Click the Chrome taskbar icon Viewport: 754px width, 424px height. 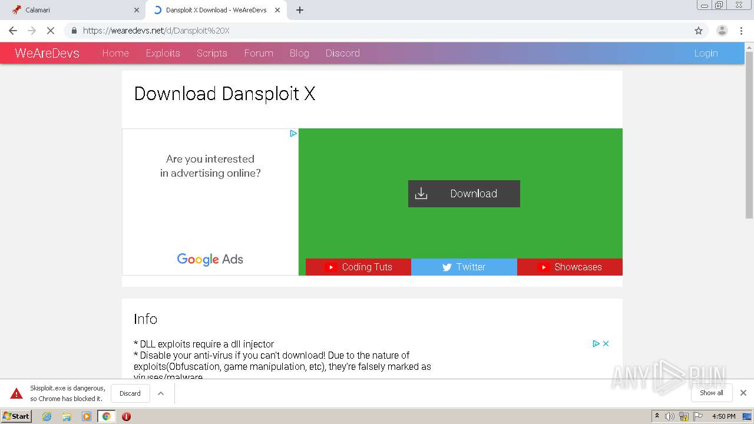tap(106, 416)
